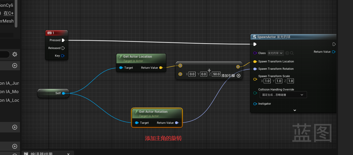Click the 添加引脚 add pin button
The height and width of the screenshot is (155, 353).
[x=231, y=76]
